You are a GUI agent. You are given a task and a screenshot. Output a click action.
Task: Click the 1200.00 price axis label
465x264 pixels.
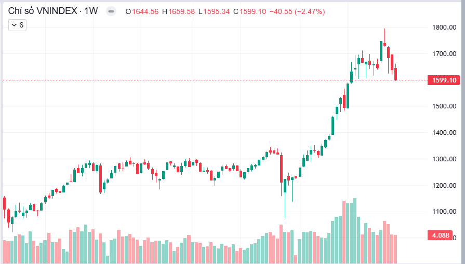(444, 186)
